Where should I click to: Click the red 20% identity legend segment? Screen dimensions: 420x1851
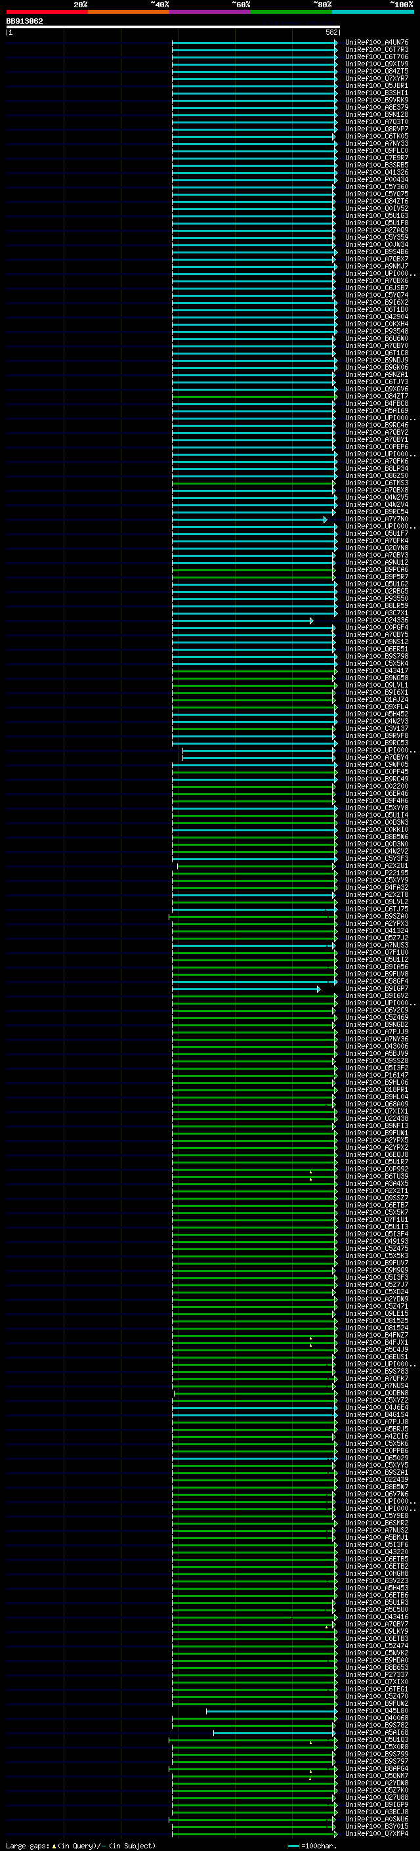click(47, 12)
